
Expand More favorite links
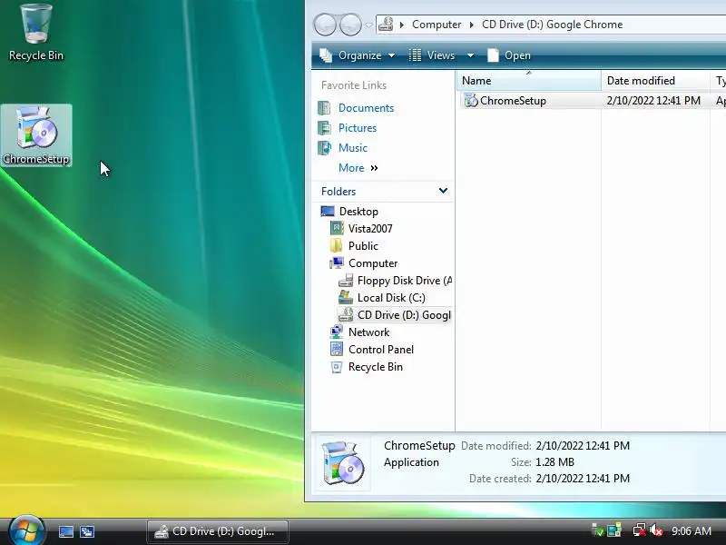[x=358, y=168]
